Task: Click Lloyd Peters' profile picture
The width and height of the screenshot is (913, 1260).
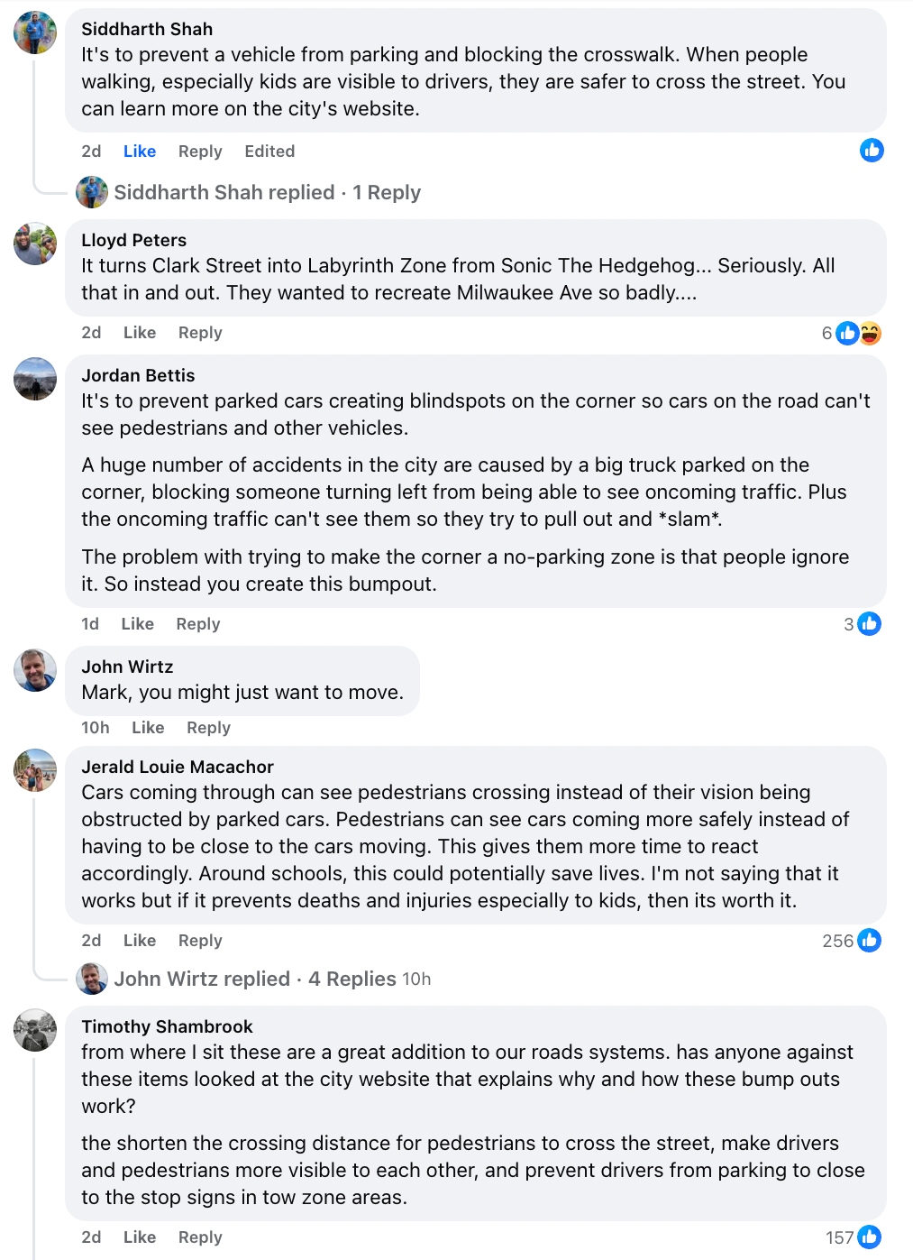Action: pos(35,244)
